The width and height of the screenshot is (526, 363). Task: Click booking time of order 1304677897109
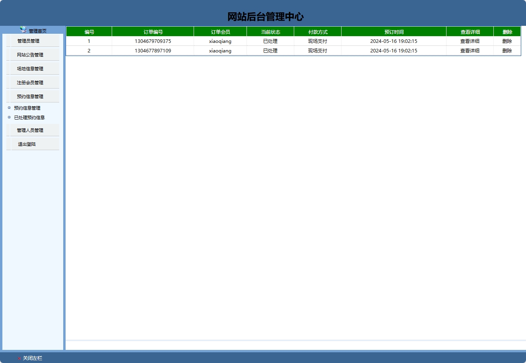coord(394,51)
